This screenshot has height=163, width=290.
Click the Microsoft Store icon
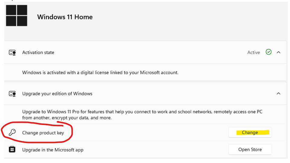pyautogui.click(x=12, y=149)
